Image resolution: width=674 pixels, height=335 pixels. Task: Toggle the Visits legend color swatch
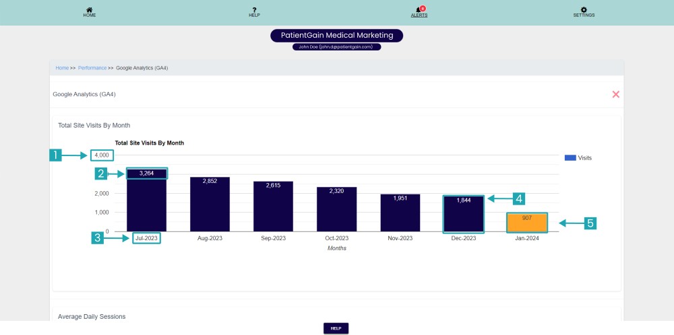click(570, 157)
